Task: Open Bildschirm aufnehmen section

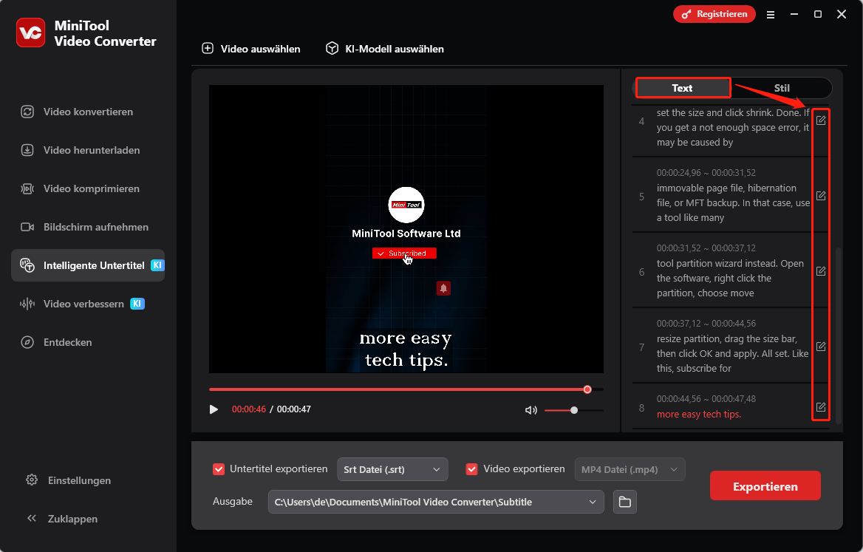Action: (x=88, y=227)
